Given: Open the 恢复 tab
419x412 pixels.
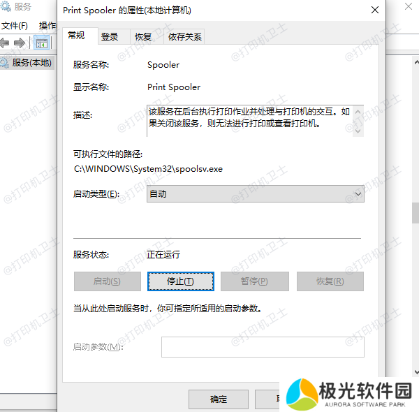Looking at the screenshot, I should click(x=143, y=36).
